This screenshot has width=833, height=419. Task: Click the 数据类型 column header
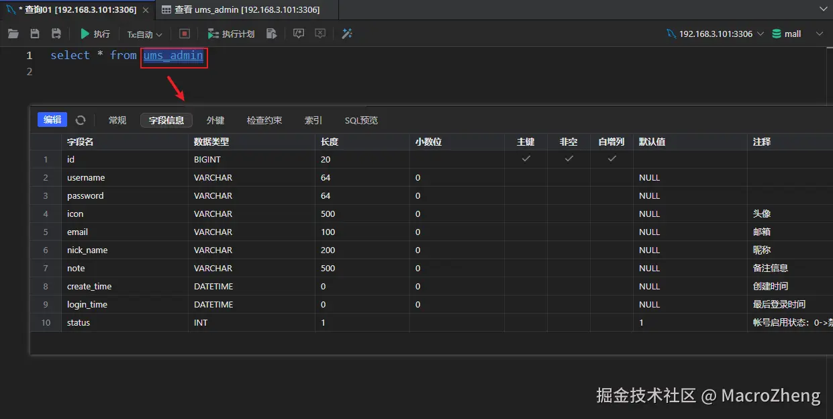252,142
